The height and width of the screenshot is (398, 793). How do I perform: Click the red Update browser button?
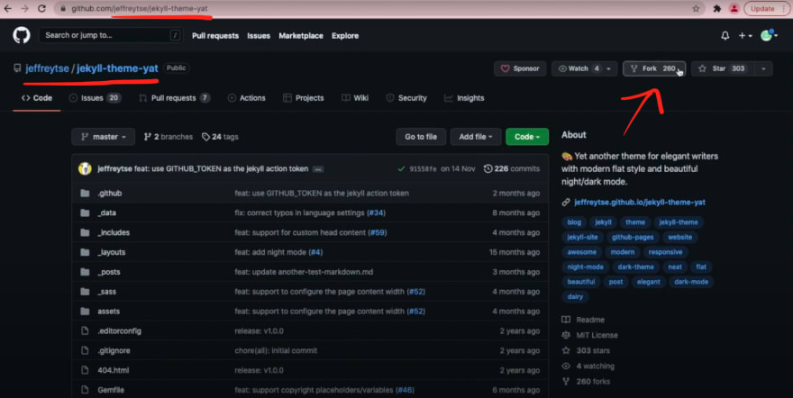tap(767, 9)
